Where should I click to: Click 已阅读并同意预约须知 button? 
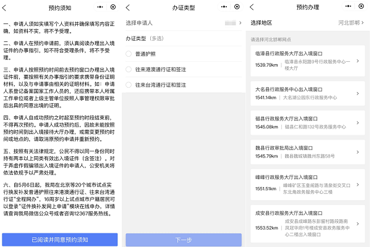60,240
